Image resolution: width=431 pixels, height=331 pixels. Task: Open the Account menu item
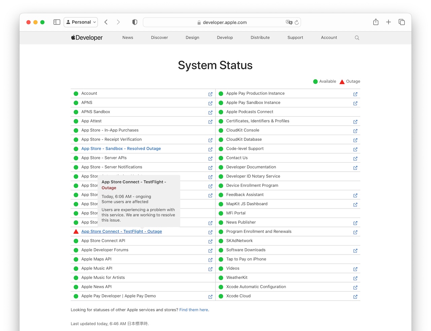(x=329, y=38)
